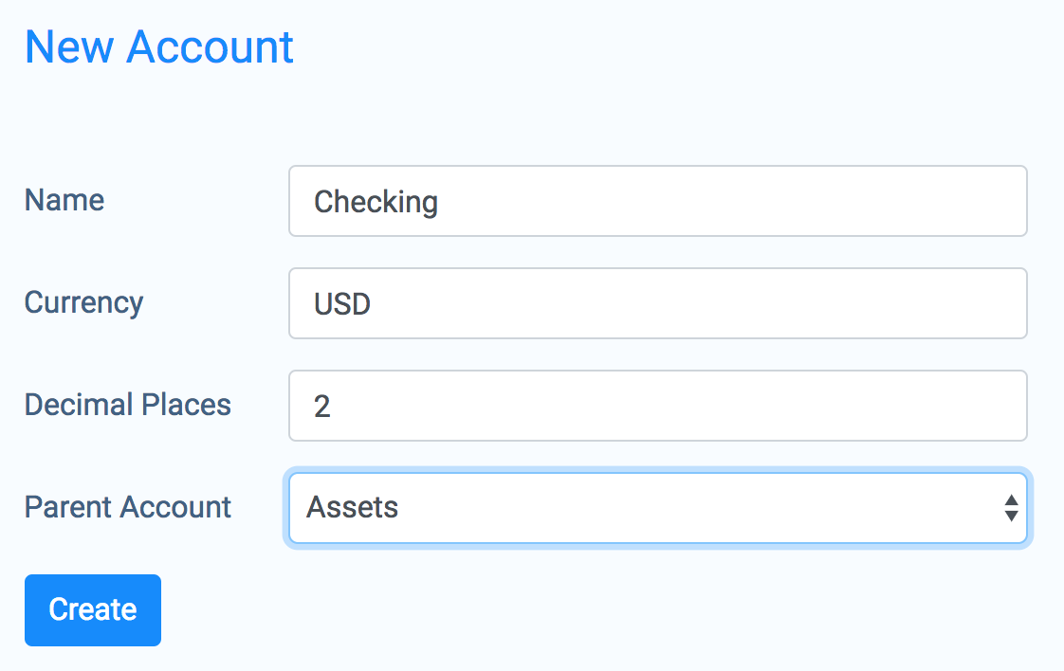
Task: Place cursor at empty end of Currency field
Action: click(699, 303)
